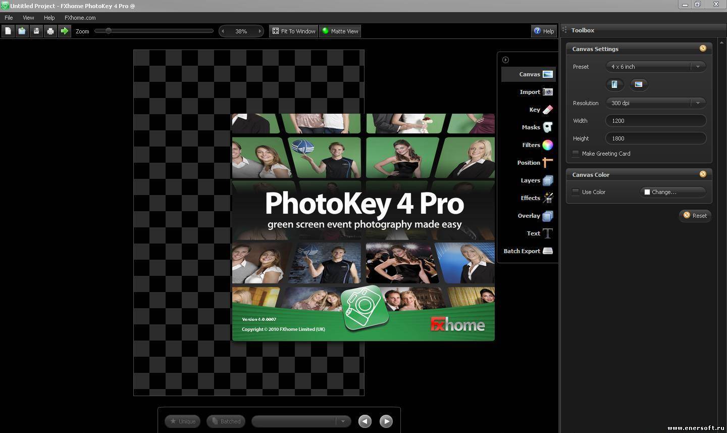Collapse the Canvas Settings panel

click(703, 49)
